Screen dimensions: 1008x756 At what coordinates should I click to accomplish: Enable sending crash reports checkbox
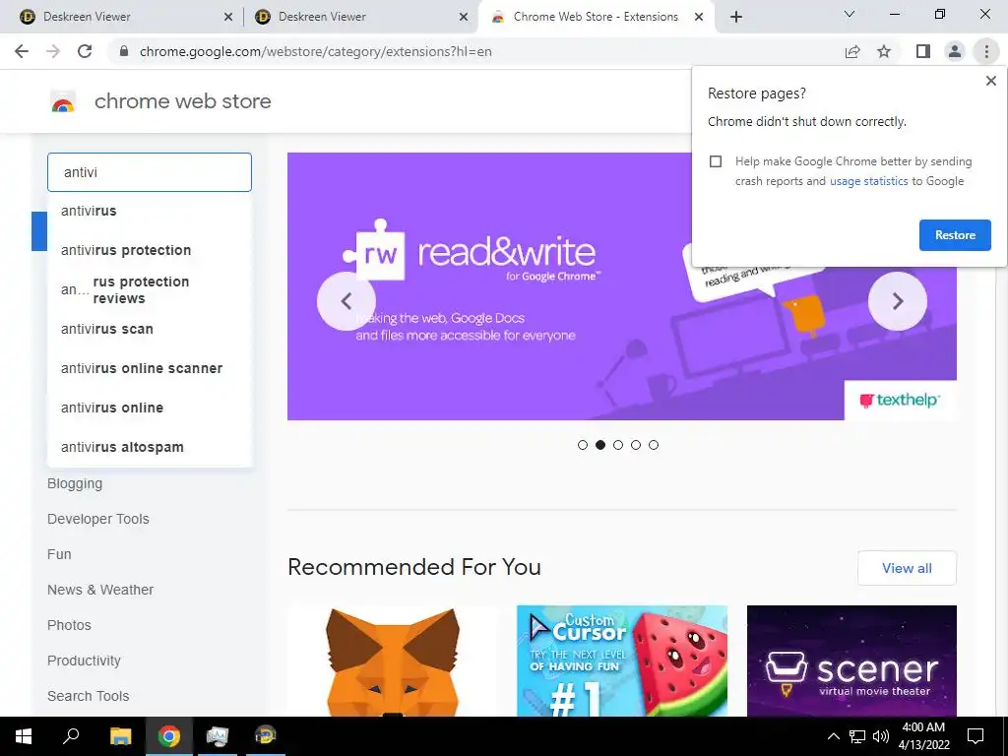click(716, 161)
